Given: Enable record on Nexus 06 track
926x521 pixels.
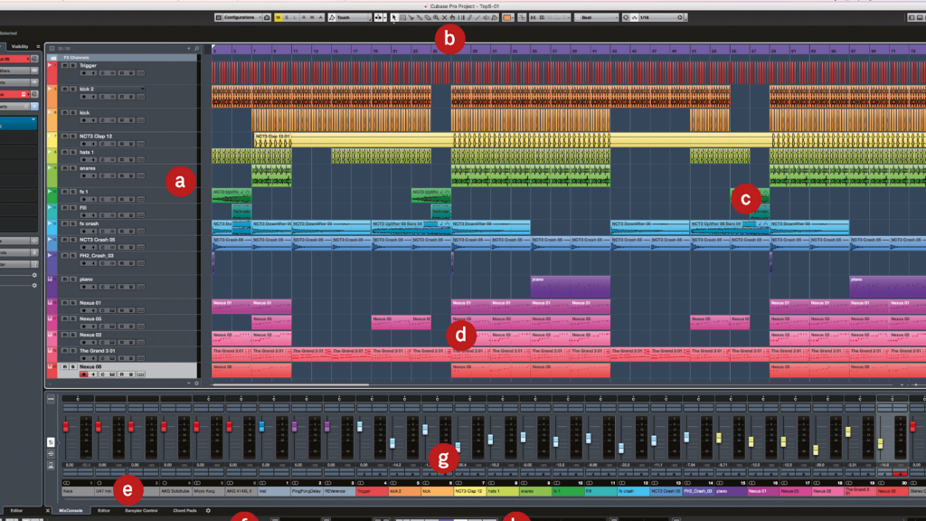Looking at the screenshot, I should tap(84, 374).
